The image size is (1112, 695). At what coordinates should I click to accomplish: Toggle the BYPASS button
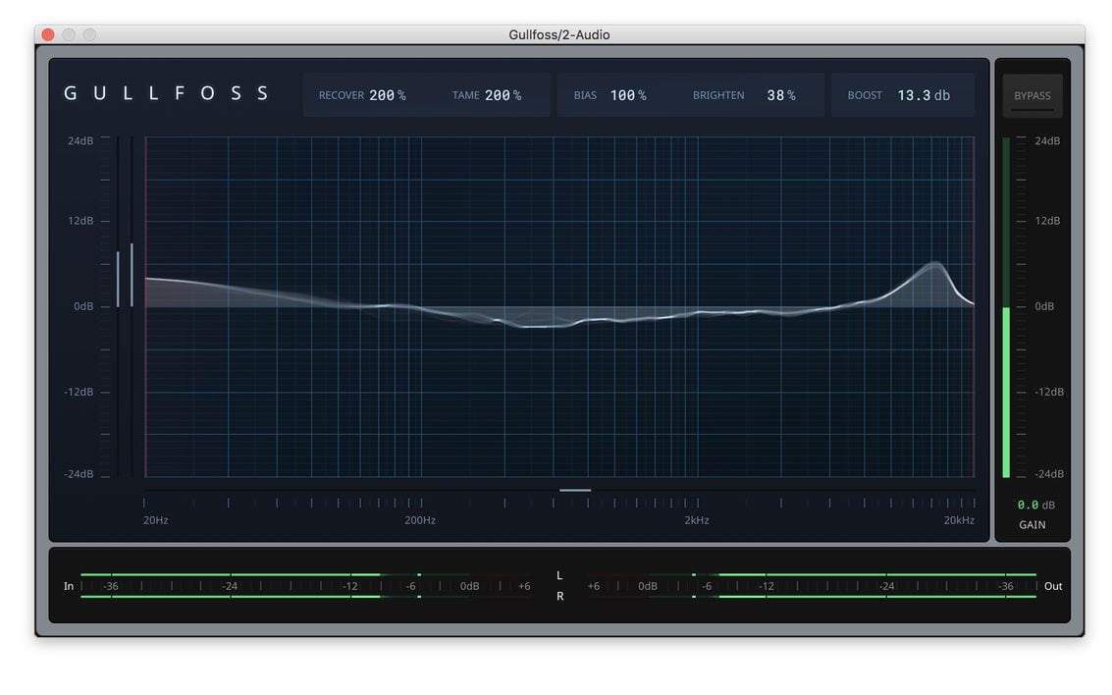(1032, 96)
